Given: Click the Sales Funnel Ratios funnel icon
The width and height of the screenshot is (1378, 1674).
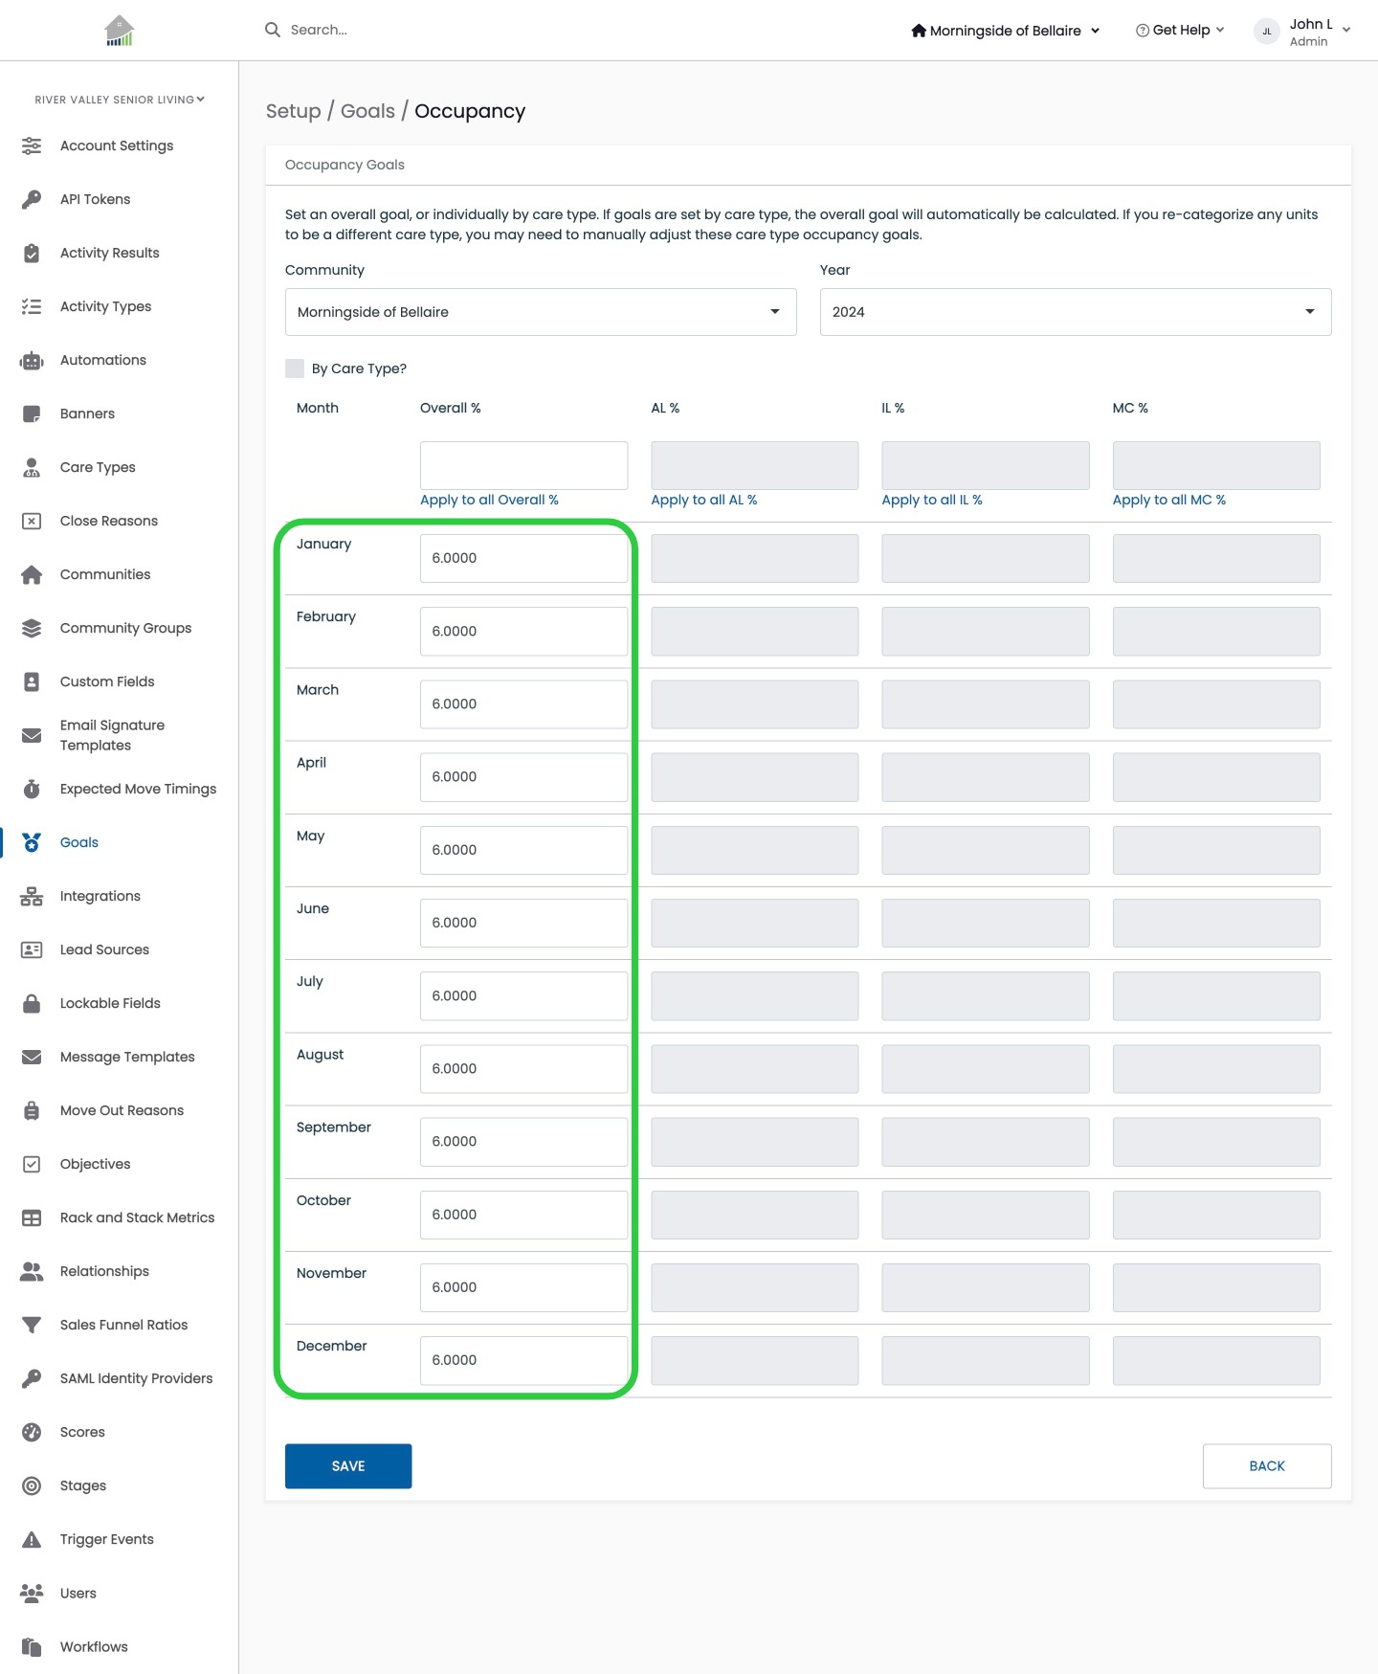Looking at the screenshot, I should pyautogui.click(x=32, y=1325).
